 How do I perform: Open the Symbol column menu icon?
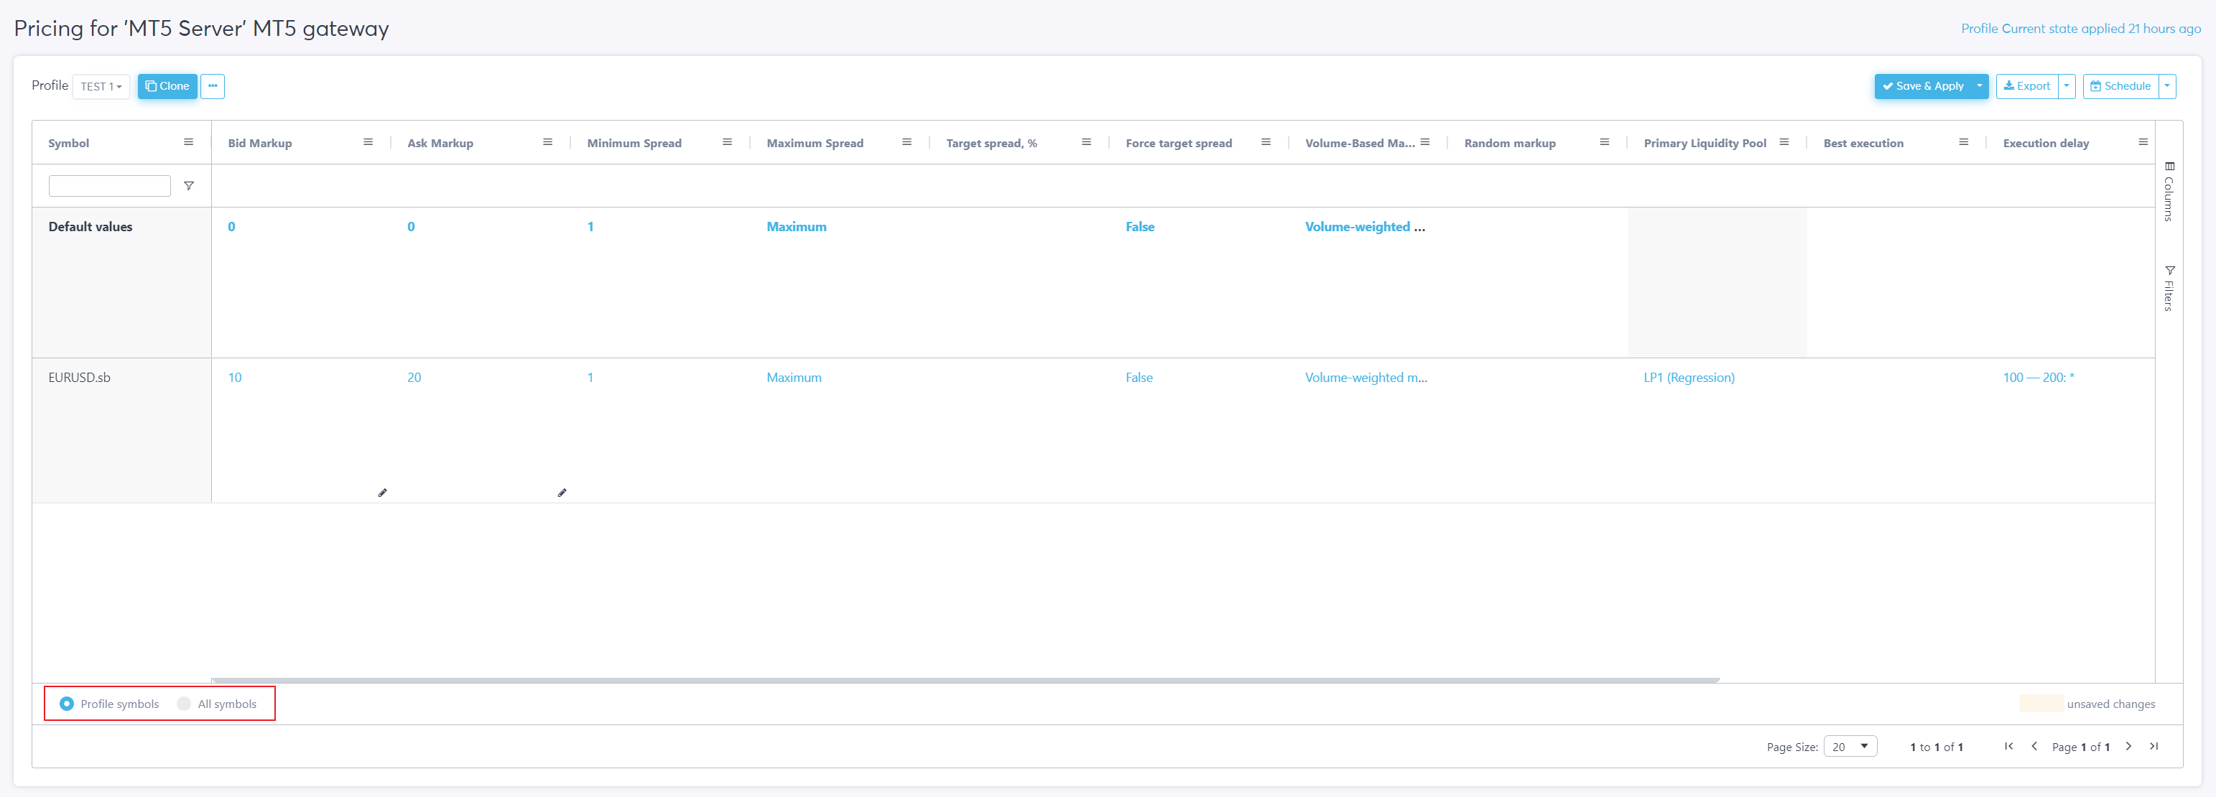188,143
